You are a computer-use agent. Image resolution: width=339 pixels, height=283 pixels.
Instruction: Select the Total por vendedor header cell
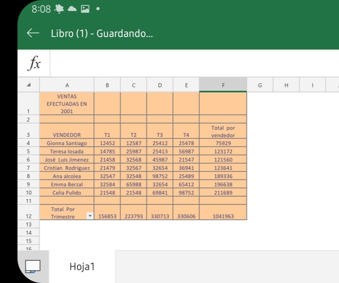click(223, 131)
